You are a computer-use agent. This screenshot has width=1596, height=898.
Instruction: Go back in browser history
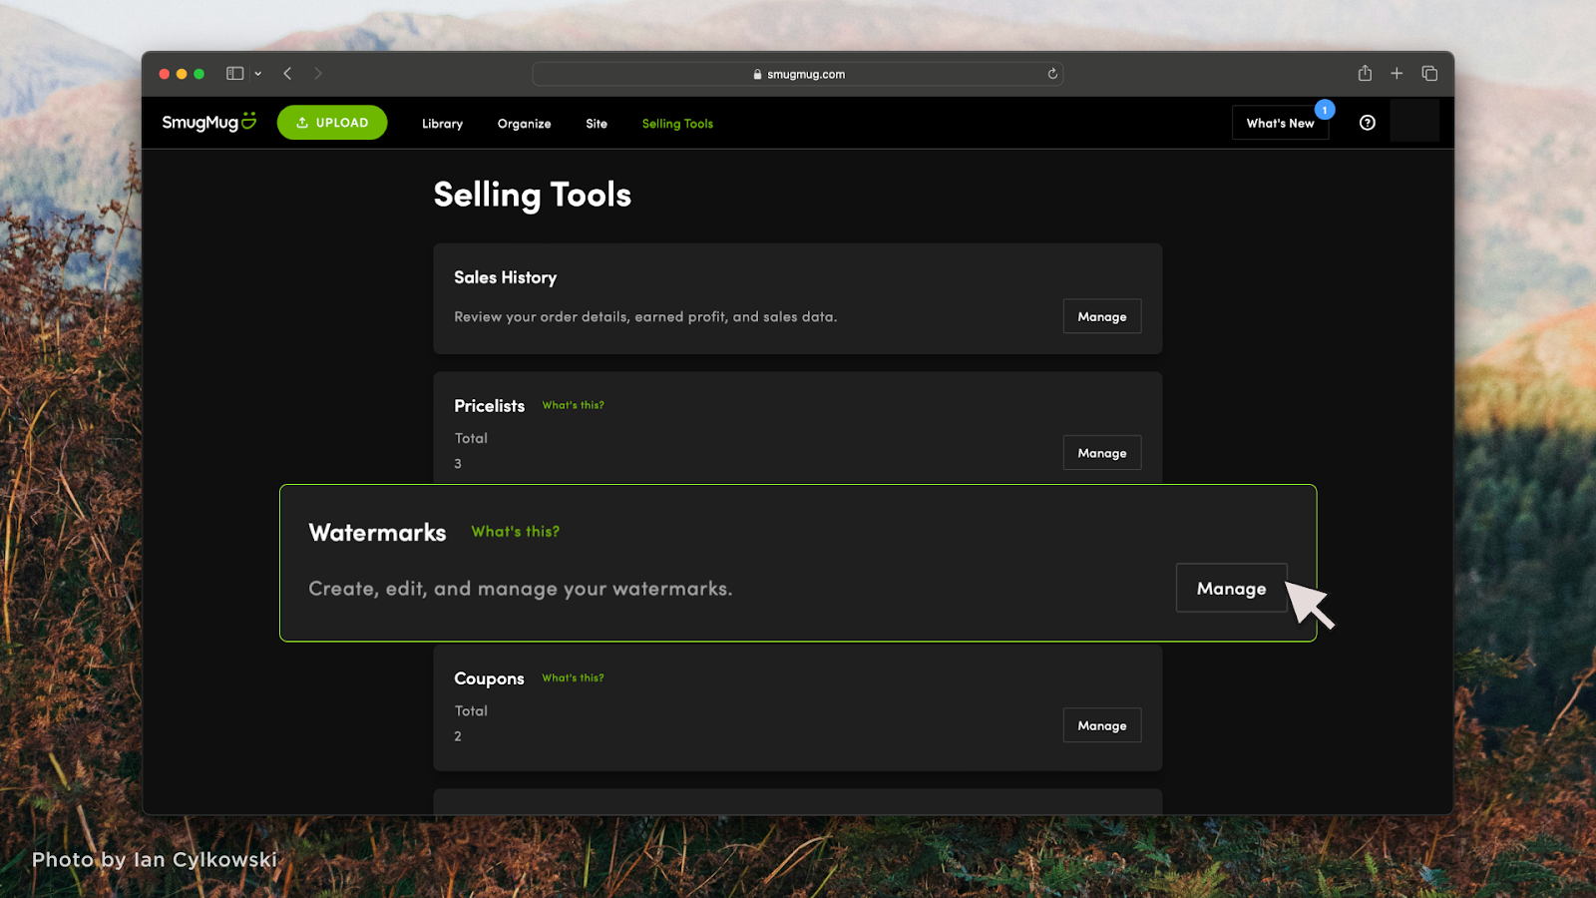click(x=287, y=74)
